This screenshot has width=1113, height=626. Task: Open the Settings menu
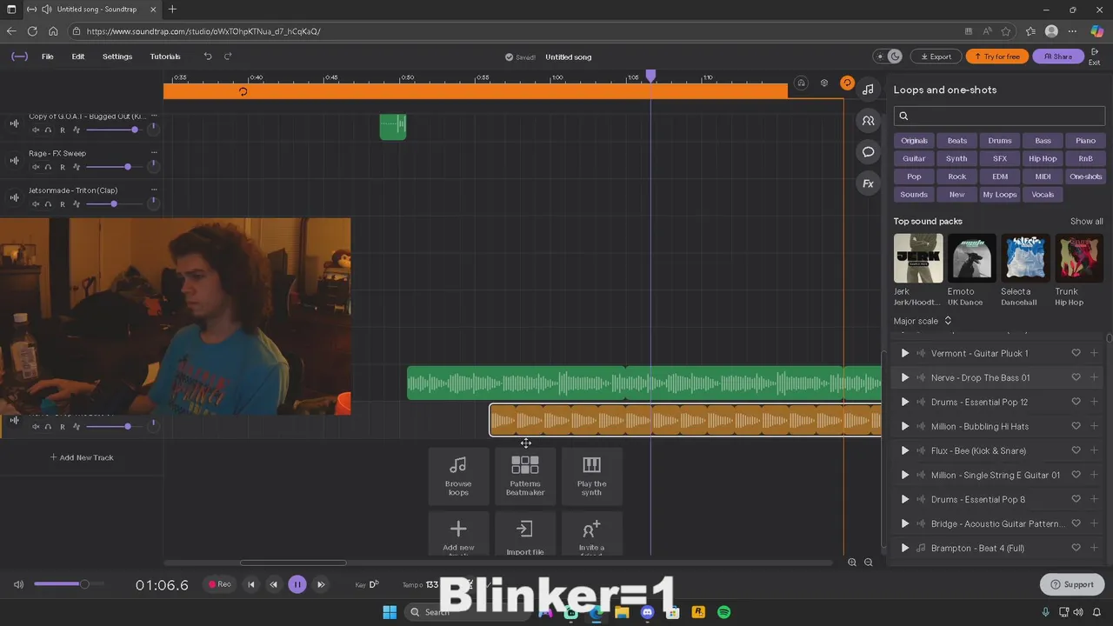117,57
